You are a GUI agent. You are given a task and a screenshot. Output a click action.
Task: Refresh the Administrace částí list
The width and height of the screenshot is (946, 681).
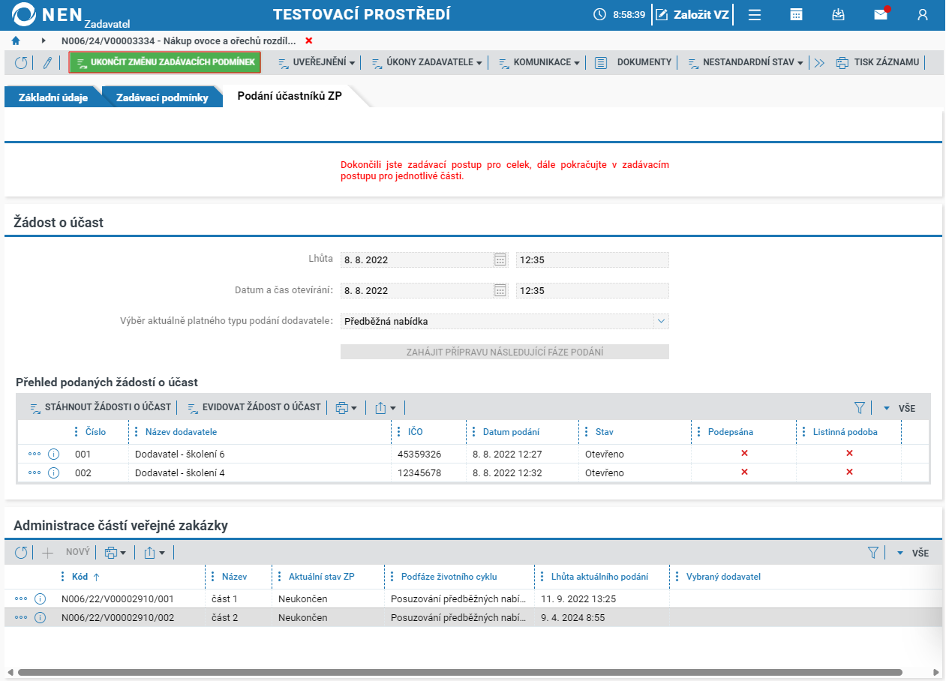click(21, 553)
